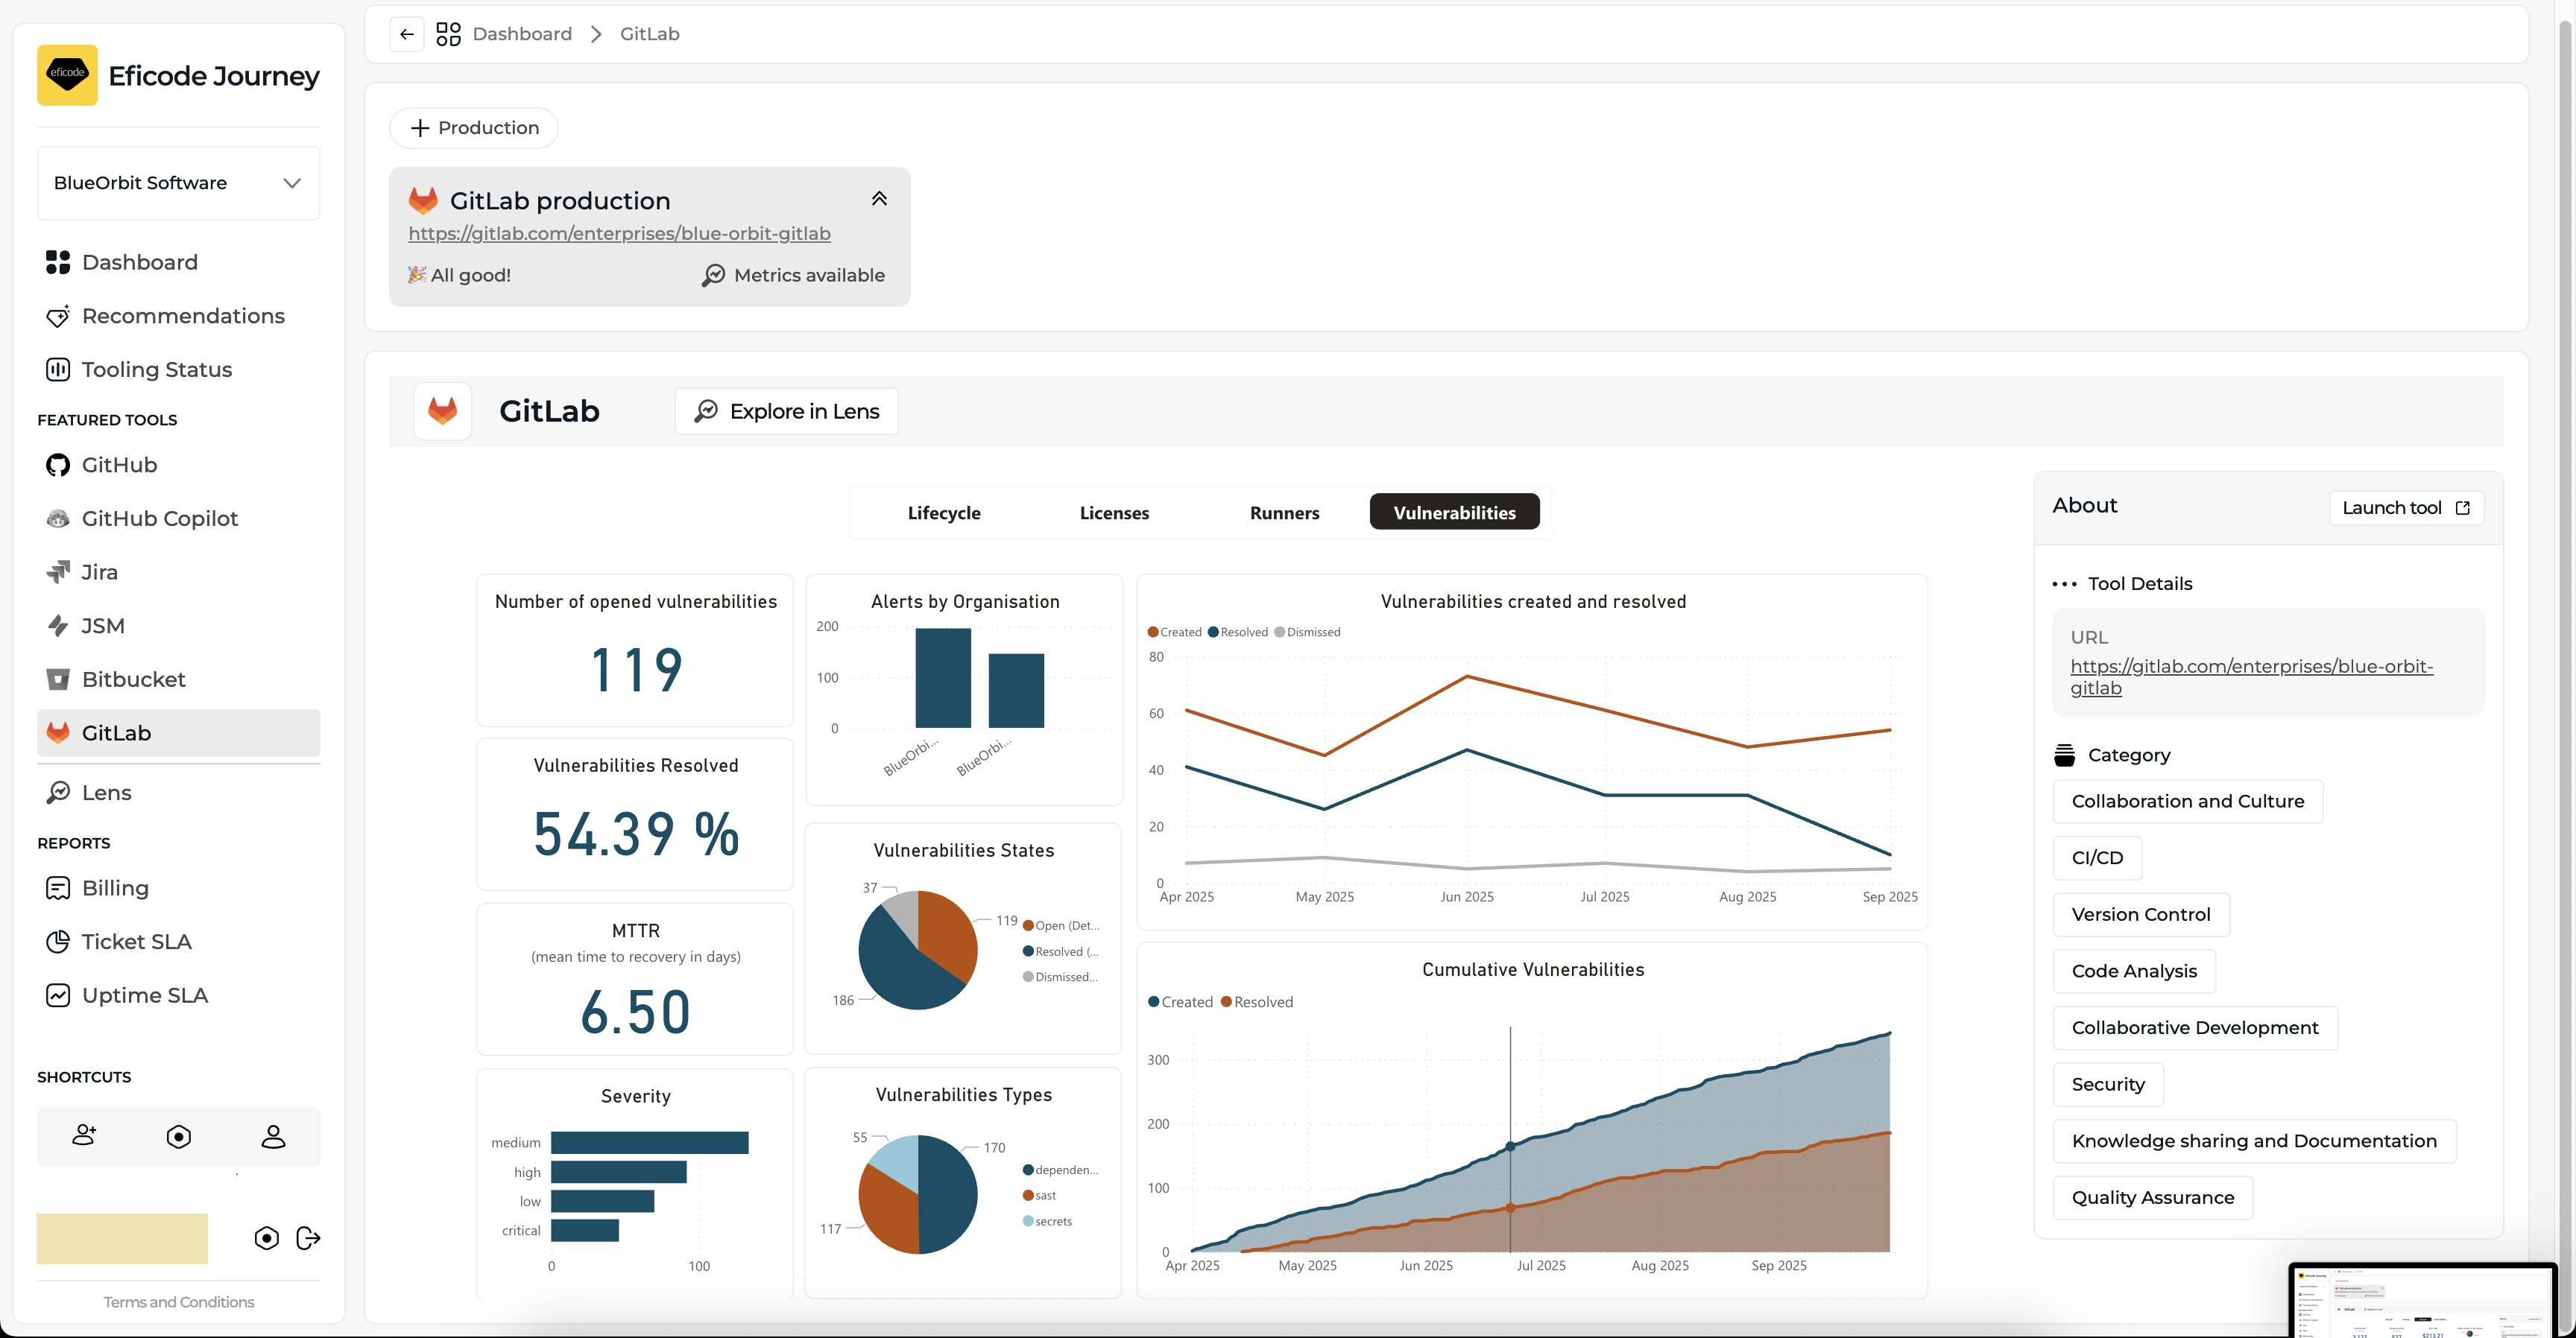Open the Tooling Status page
This screenshot has width=2576, height=1338.
156,370
